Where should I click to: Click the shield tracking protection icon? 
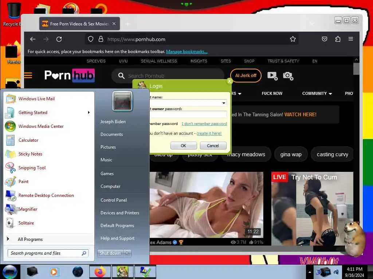point(91,39)
